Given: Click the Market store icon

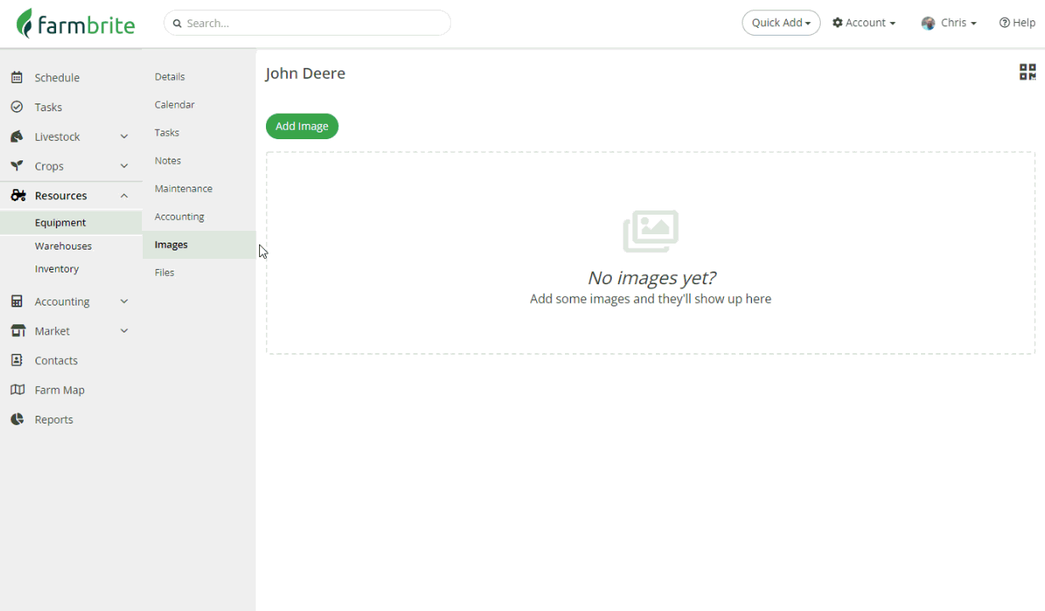Looking at the screenshot, I should [17, 331].
